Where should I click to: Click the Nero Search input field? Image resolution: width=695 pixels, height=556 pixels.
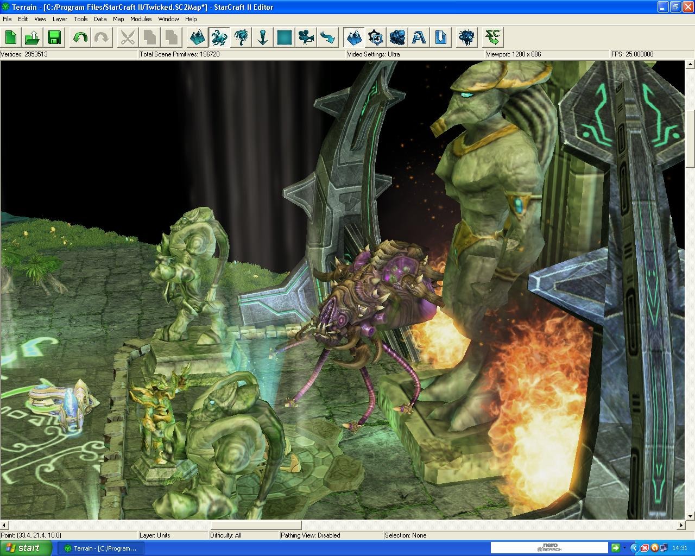point(549,548)
